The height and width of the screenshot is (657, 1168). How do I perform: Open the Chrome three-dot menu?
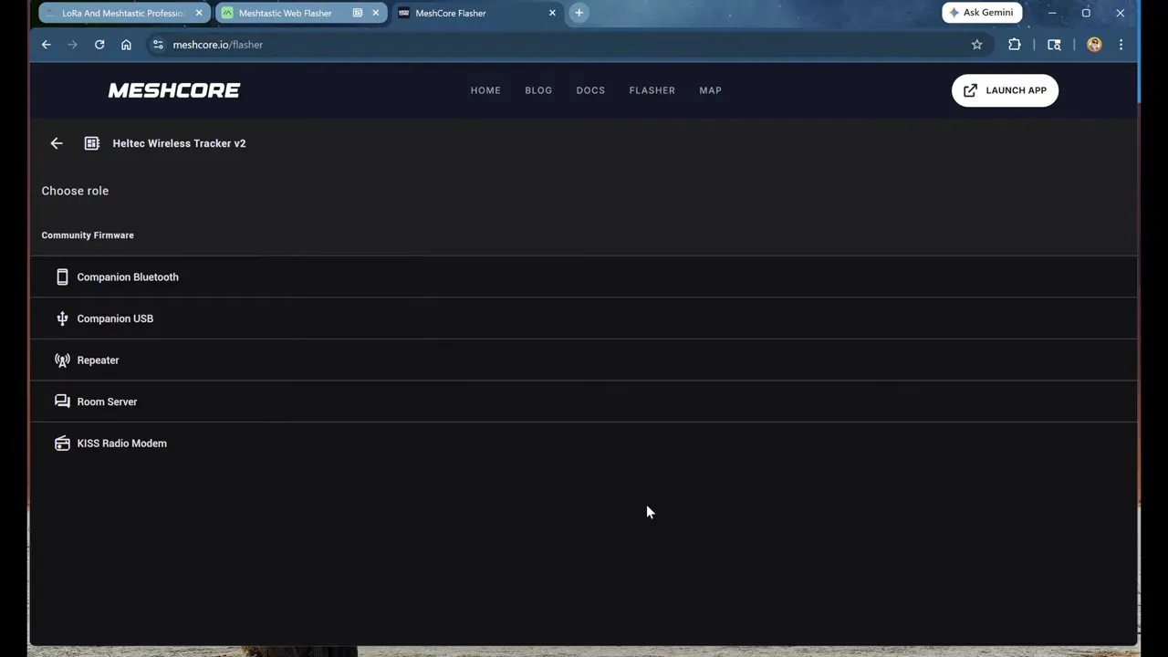click(1121, 45)
